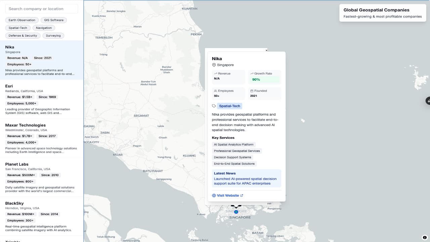Enable the Defense & Security filter
The width and height of the screenshot is (430, 242).
click(x=23, y=36)
